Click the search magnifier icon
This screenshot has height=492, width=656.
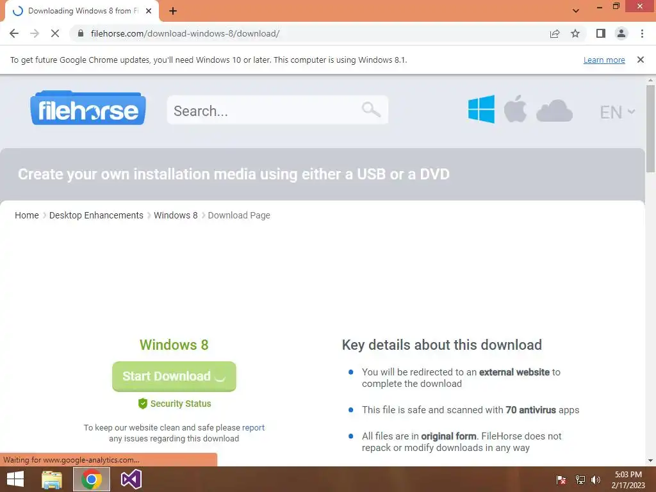pyautogui.click(x=371, y=110)
